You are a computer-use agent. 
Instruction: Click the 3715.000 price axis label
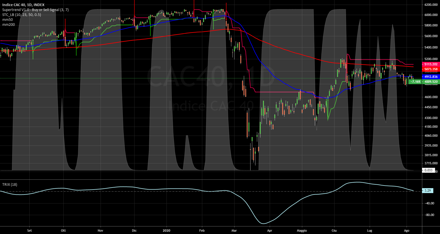click(431, 163)
